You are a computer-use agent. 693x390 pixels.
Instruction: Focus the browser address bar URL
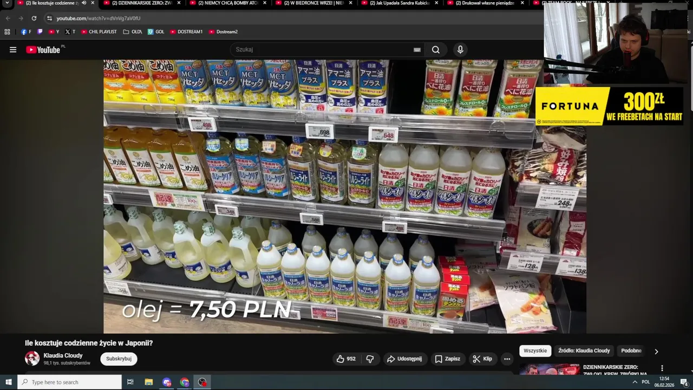click(x=99, y=18)
